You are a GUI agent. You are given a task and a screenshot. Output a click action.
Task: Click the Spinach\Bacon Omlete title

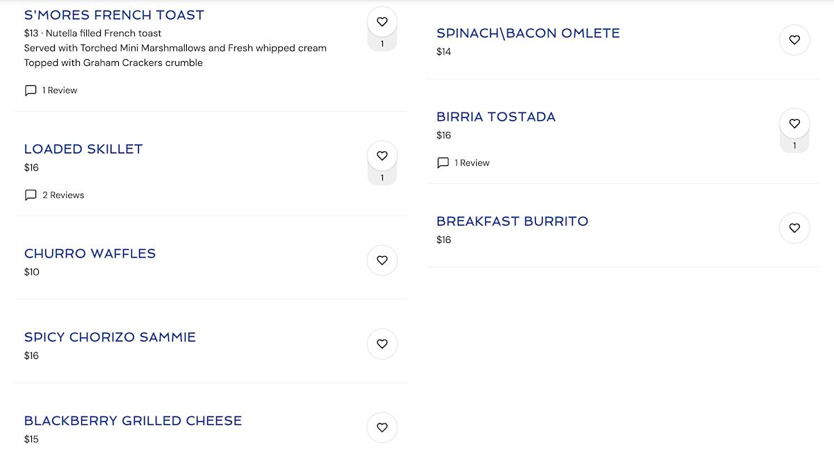528,33
